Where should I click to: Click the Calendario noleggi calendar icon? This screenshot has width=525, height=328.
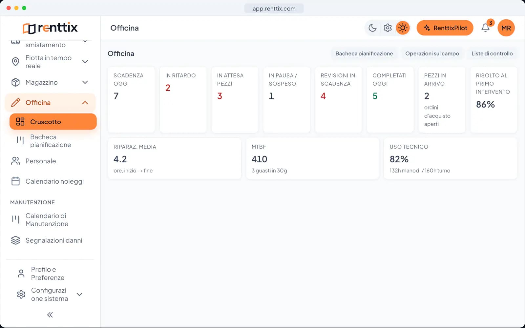point(15,181)
